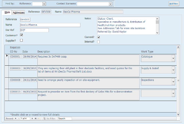Click the header Reference box DEV009
Screen dimensions: 184x124
point(46,12)
